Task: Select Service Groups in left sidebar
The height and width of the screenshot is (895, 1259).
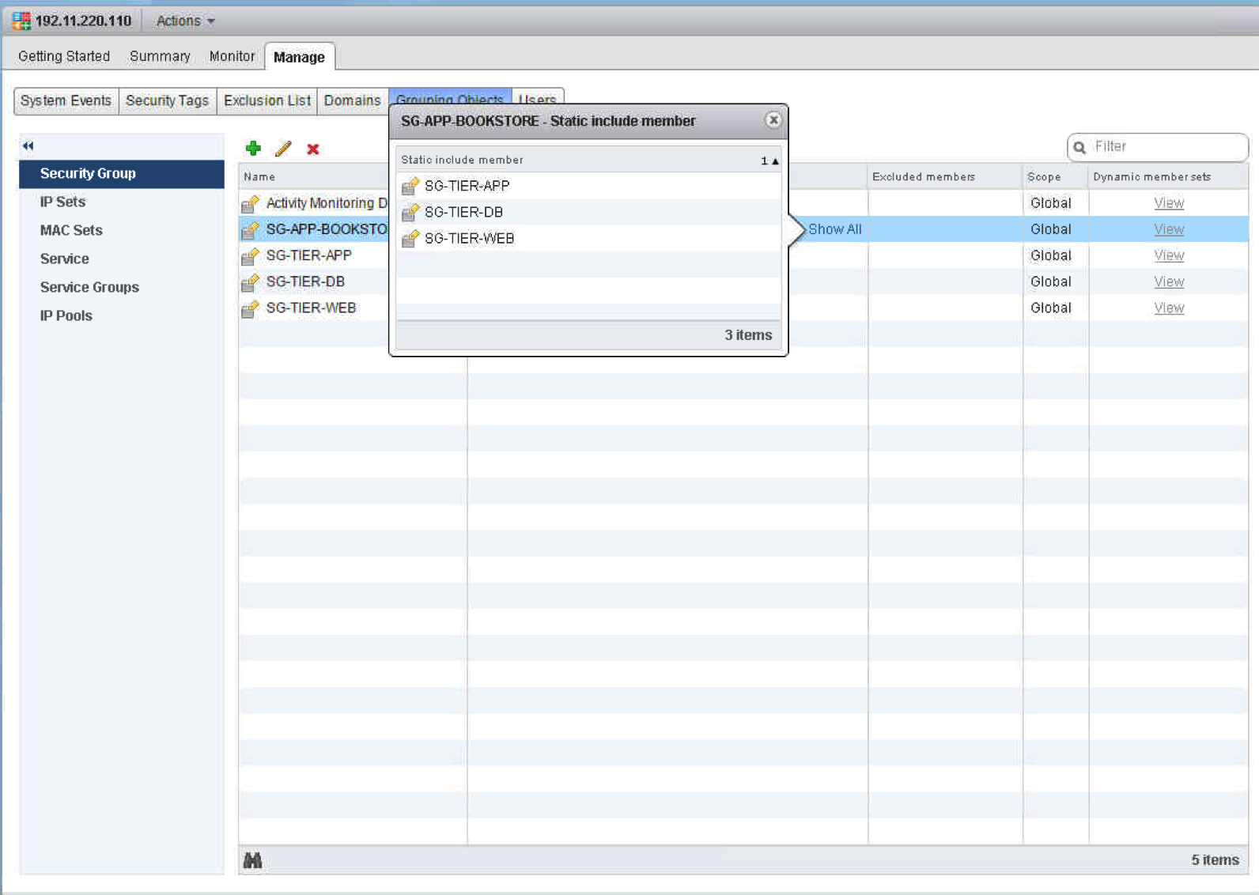Action: pyautogui.click(x=89, y=287)
